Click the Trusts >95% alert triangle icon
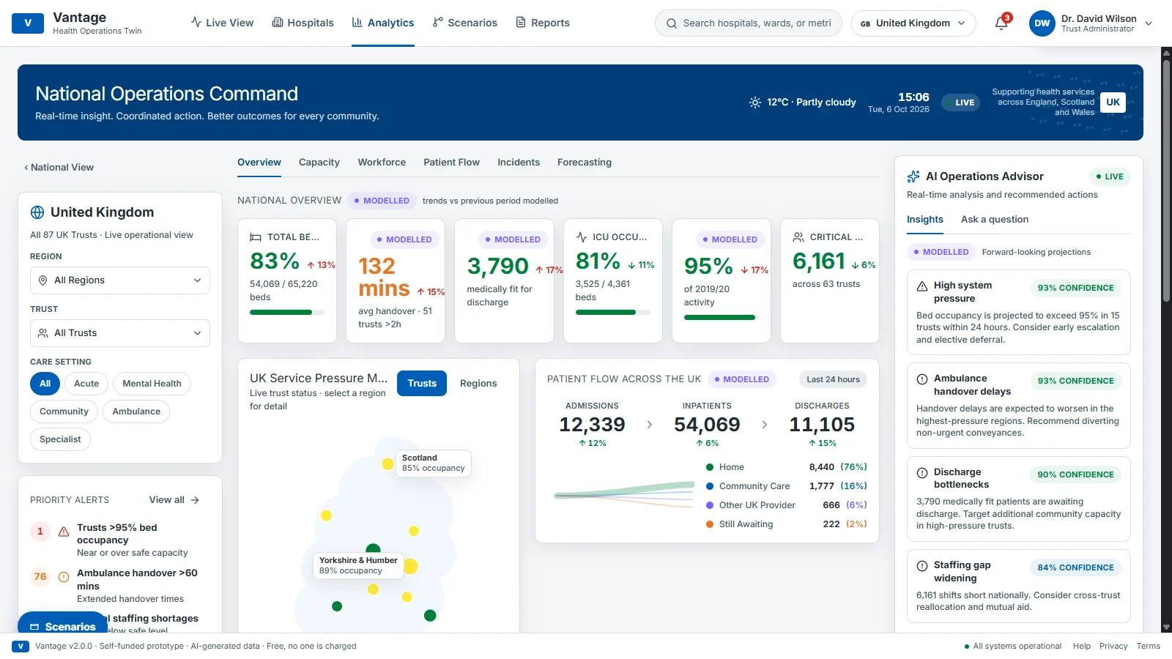Viewport: 1172px width, 659px height. 64,532
